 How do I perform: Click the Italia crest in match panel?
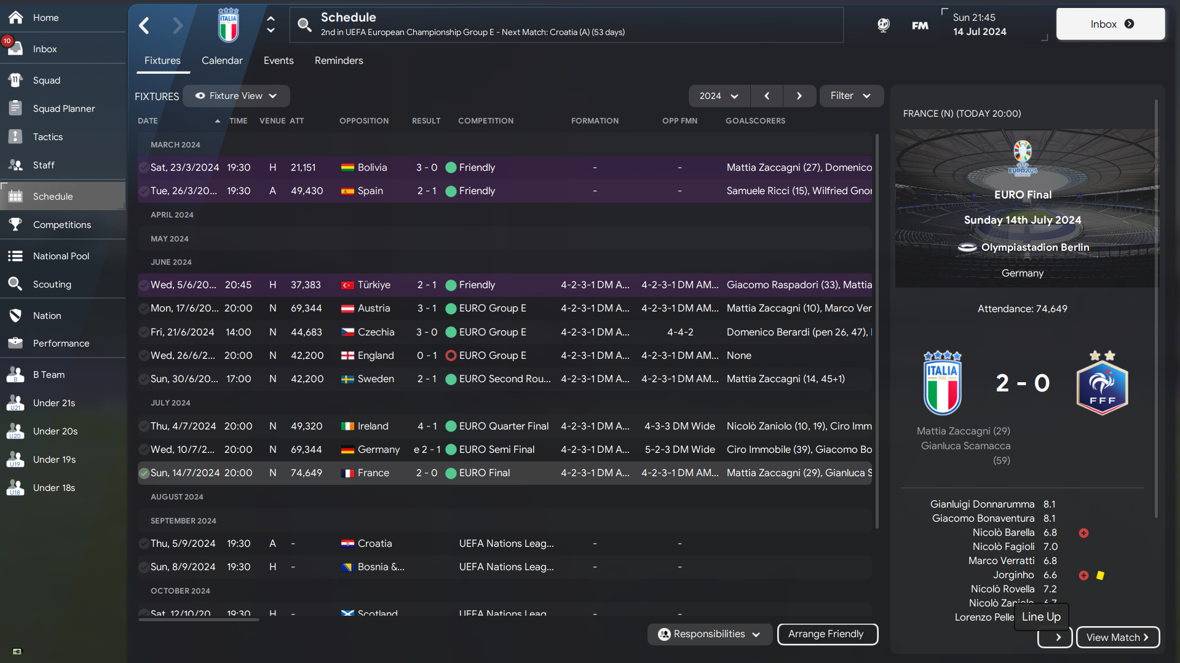coord(943,383)
